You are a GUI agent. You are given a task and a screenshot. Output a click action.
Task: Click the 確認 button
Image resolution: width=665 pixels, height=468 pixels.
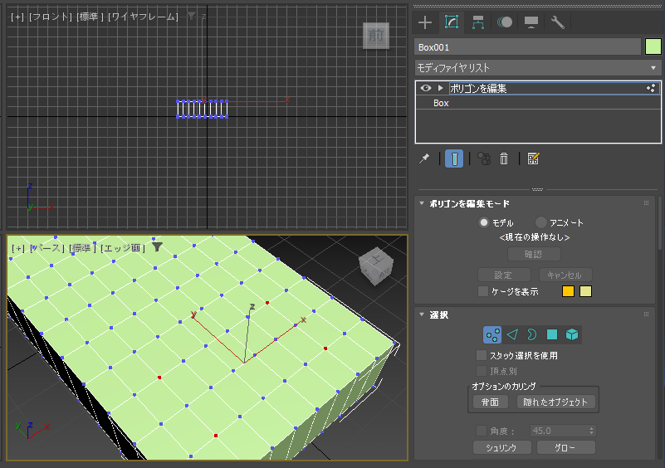[x=534, y=255]
